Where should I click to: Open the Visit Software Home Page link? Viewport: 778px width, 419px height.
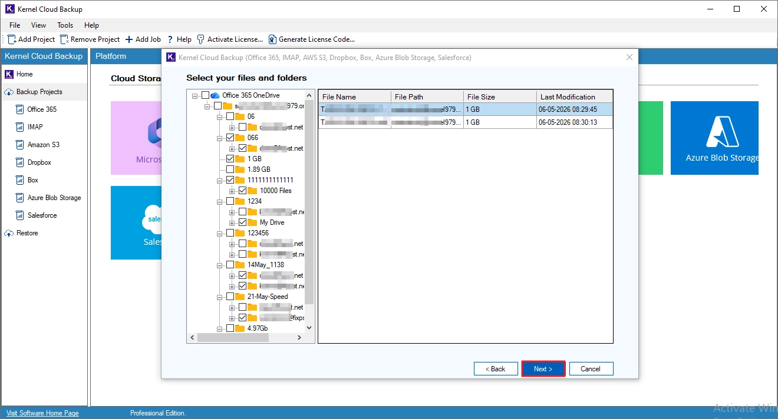pyautogui.click(x=42, y=413)
